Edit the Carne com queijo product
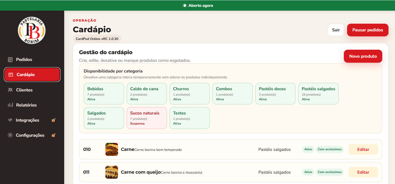 coord(363,172)
